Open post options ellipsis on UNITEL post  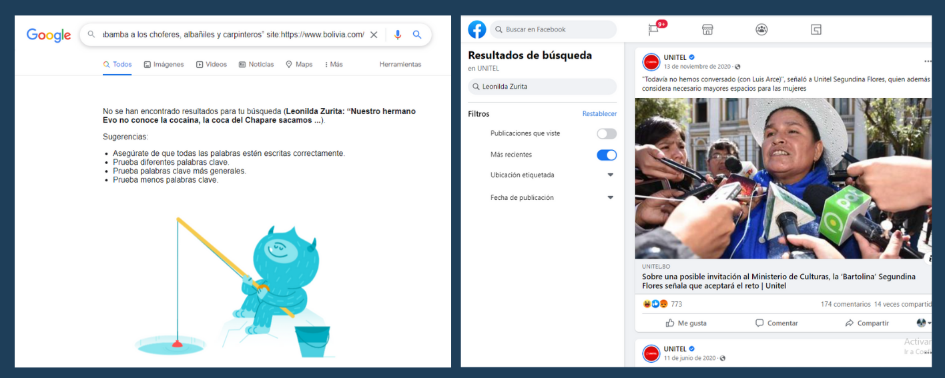pyautogui.click(x=927, y=60)
